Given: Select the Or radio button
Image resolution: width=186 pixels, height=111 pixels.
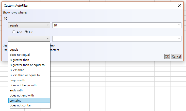Looking at the screenshot, I should [x=26, y=32].
